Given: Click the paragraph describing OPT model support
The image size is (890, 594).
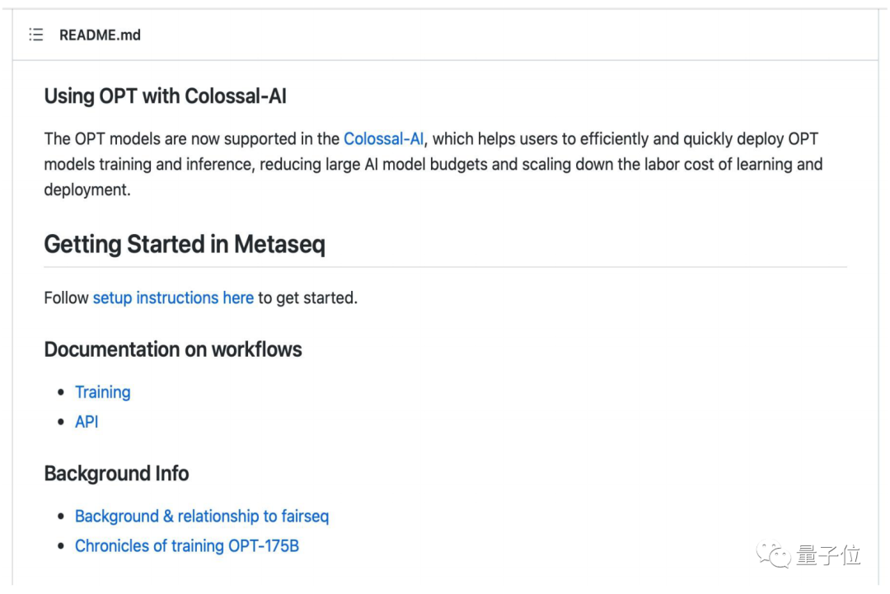Looking at the screenshot, I should [x=433, y=164].
